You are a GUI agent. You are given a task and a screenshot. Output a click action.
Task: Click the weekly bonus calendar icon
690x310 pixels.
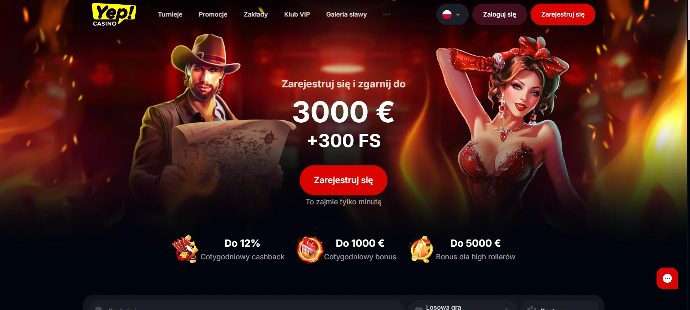pyautogui.click(x=309, y=249)
